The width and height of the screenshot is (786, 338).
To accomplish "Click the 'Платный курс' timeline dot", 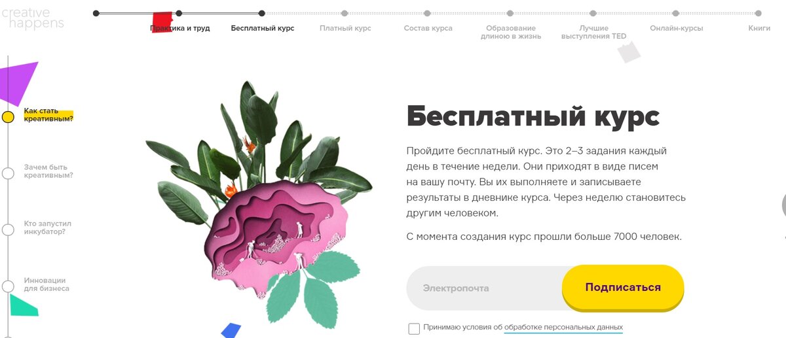I will 345,13.
